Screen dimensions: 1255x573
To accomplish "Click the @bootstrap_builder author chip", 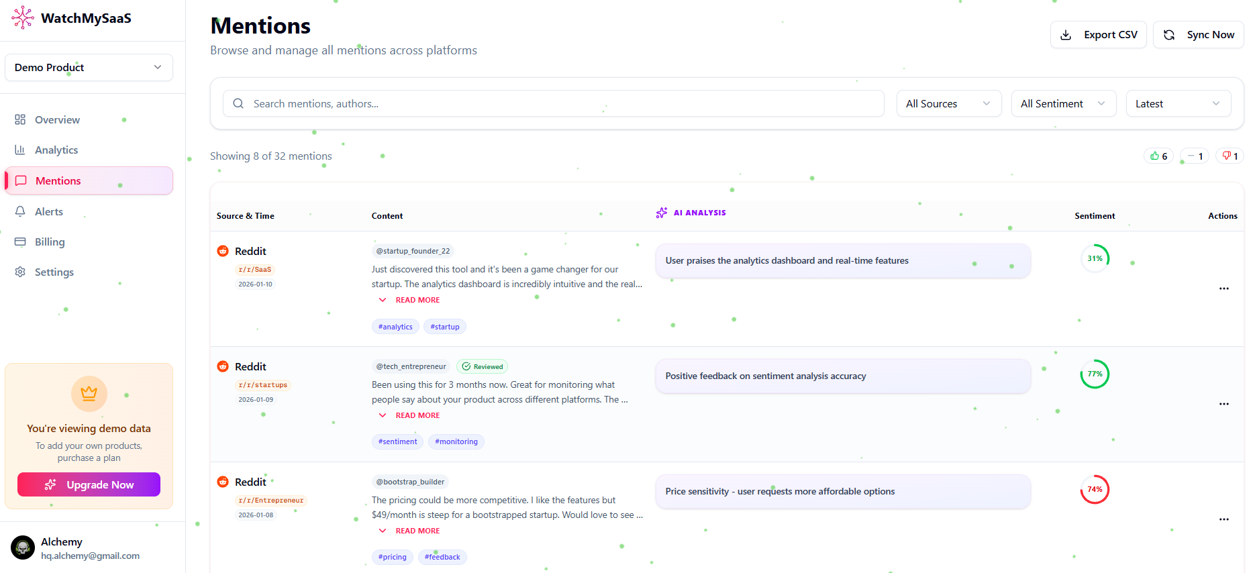I will [x=410, y=482].
